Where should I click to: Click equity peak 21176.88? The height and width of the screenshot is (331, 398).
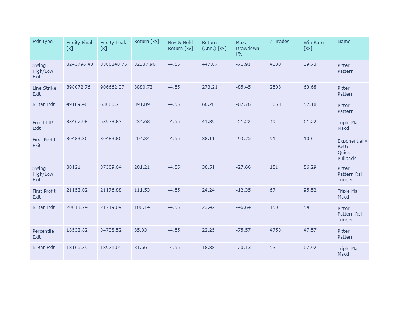pyautogui.click(x=111, y=190)
